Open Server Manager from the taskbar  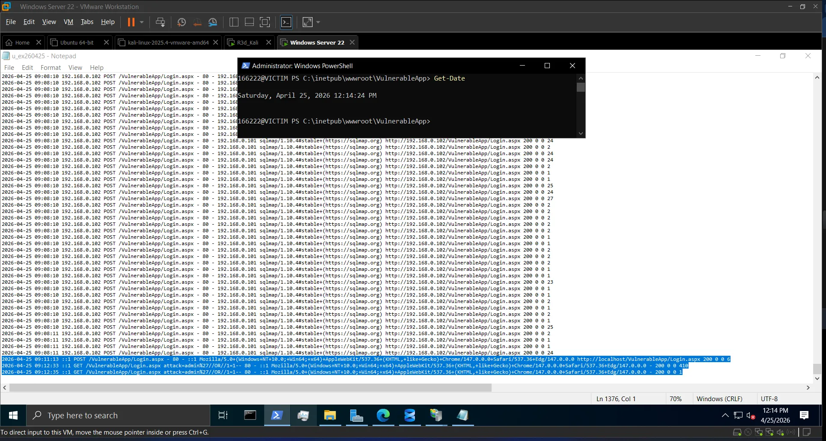pos(356,415)
